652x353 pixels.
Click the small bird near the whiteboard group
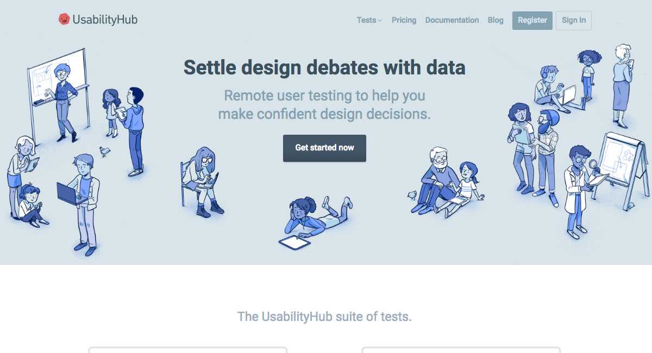click(105, 151)
